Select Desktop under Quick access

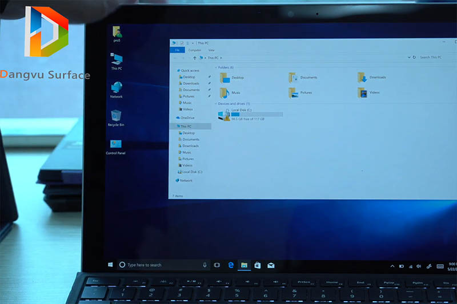(187, 77)
